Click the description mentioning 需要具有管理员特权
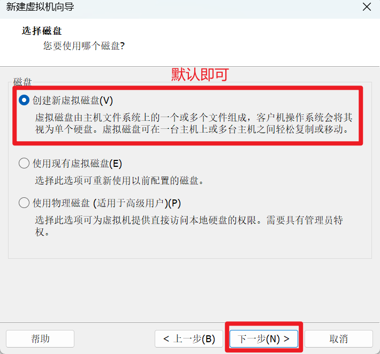 tap(189, 226)
